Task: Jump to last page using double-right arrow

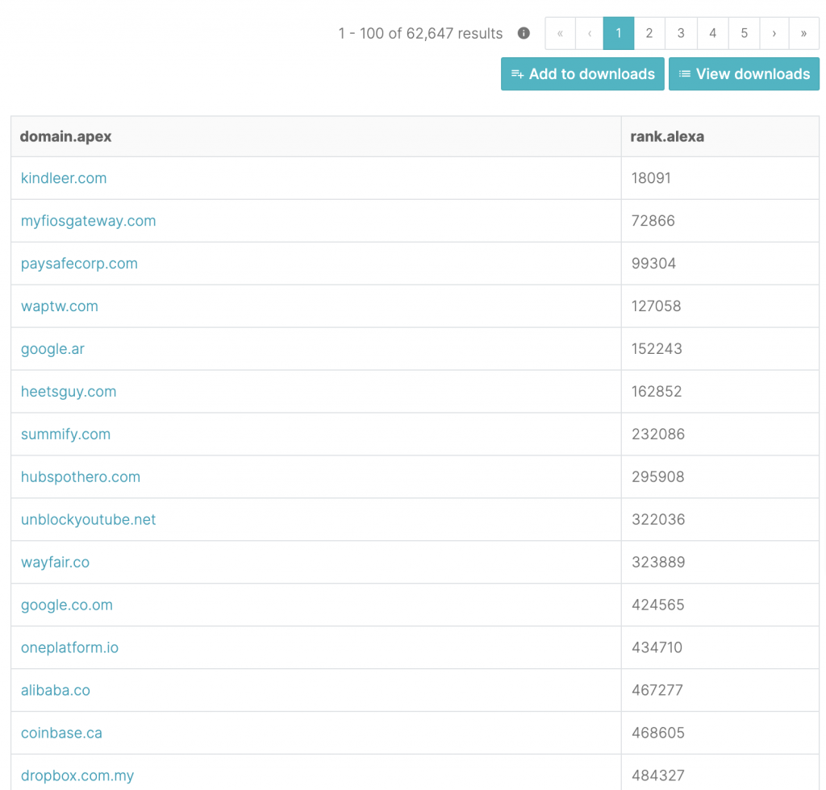Action: [803, 33]
